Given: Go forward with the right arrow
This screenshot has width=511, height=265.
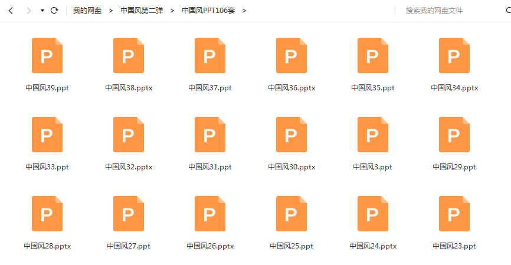Looking at the screenshot, I should 29,11.
